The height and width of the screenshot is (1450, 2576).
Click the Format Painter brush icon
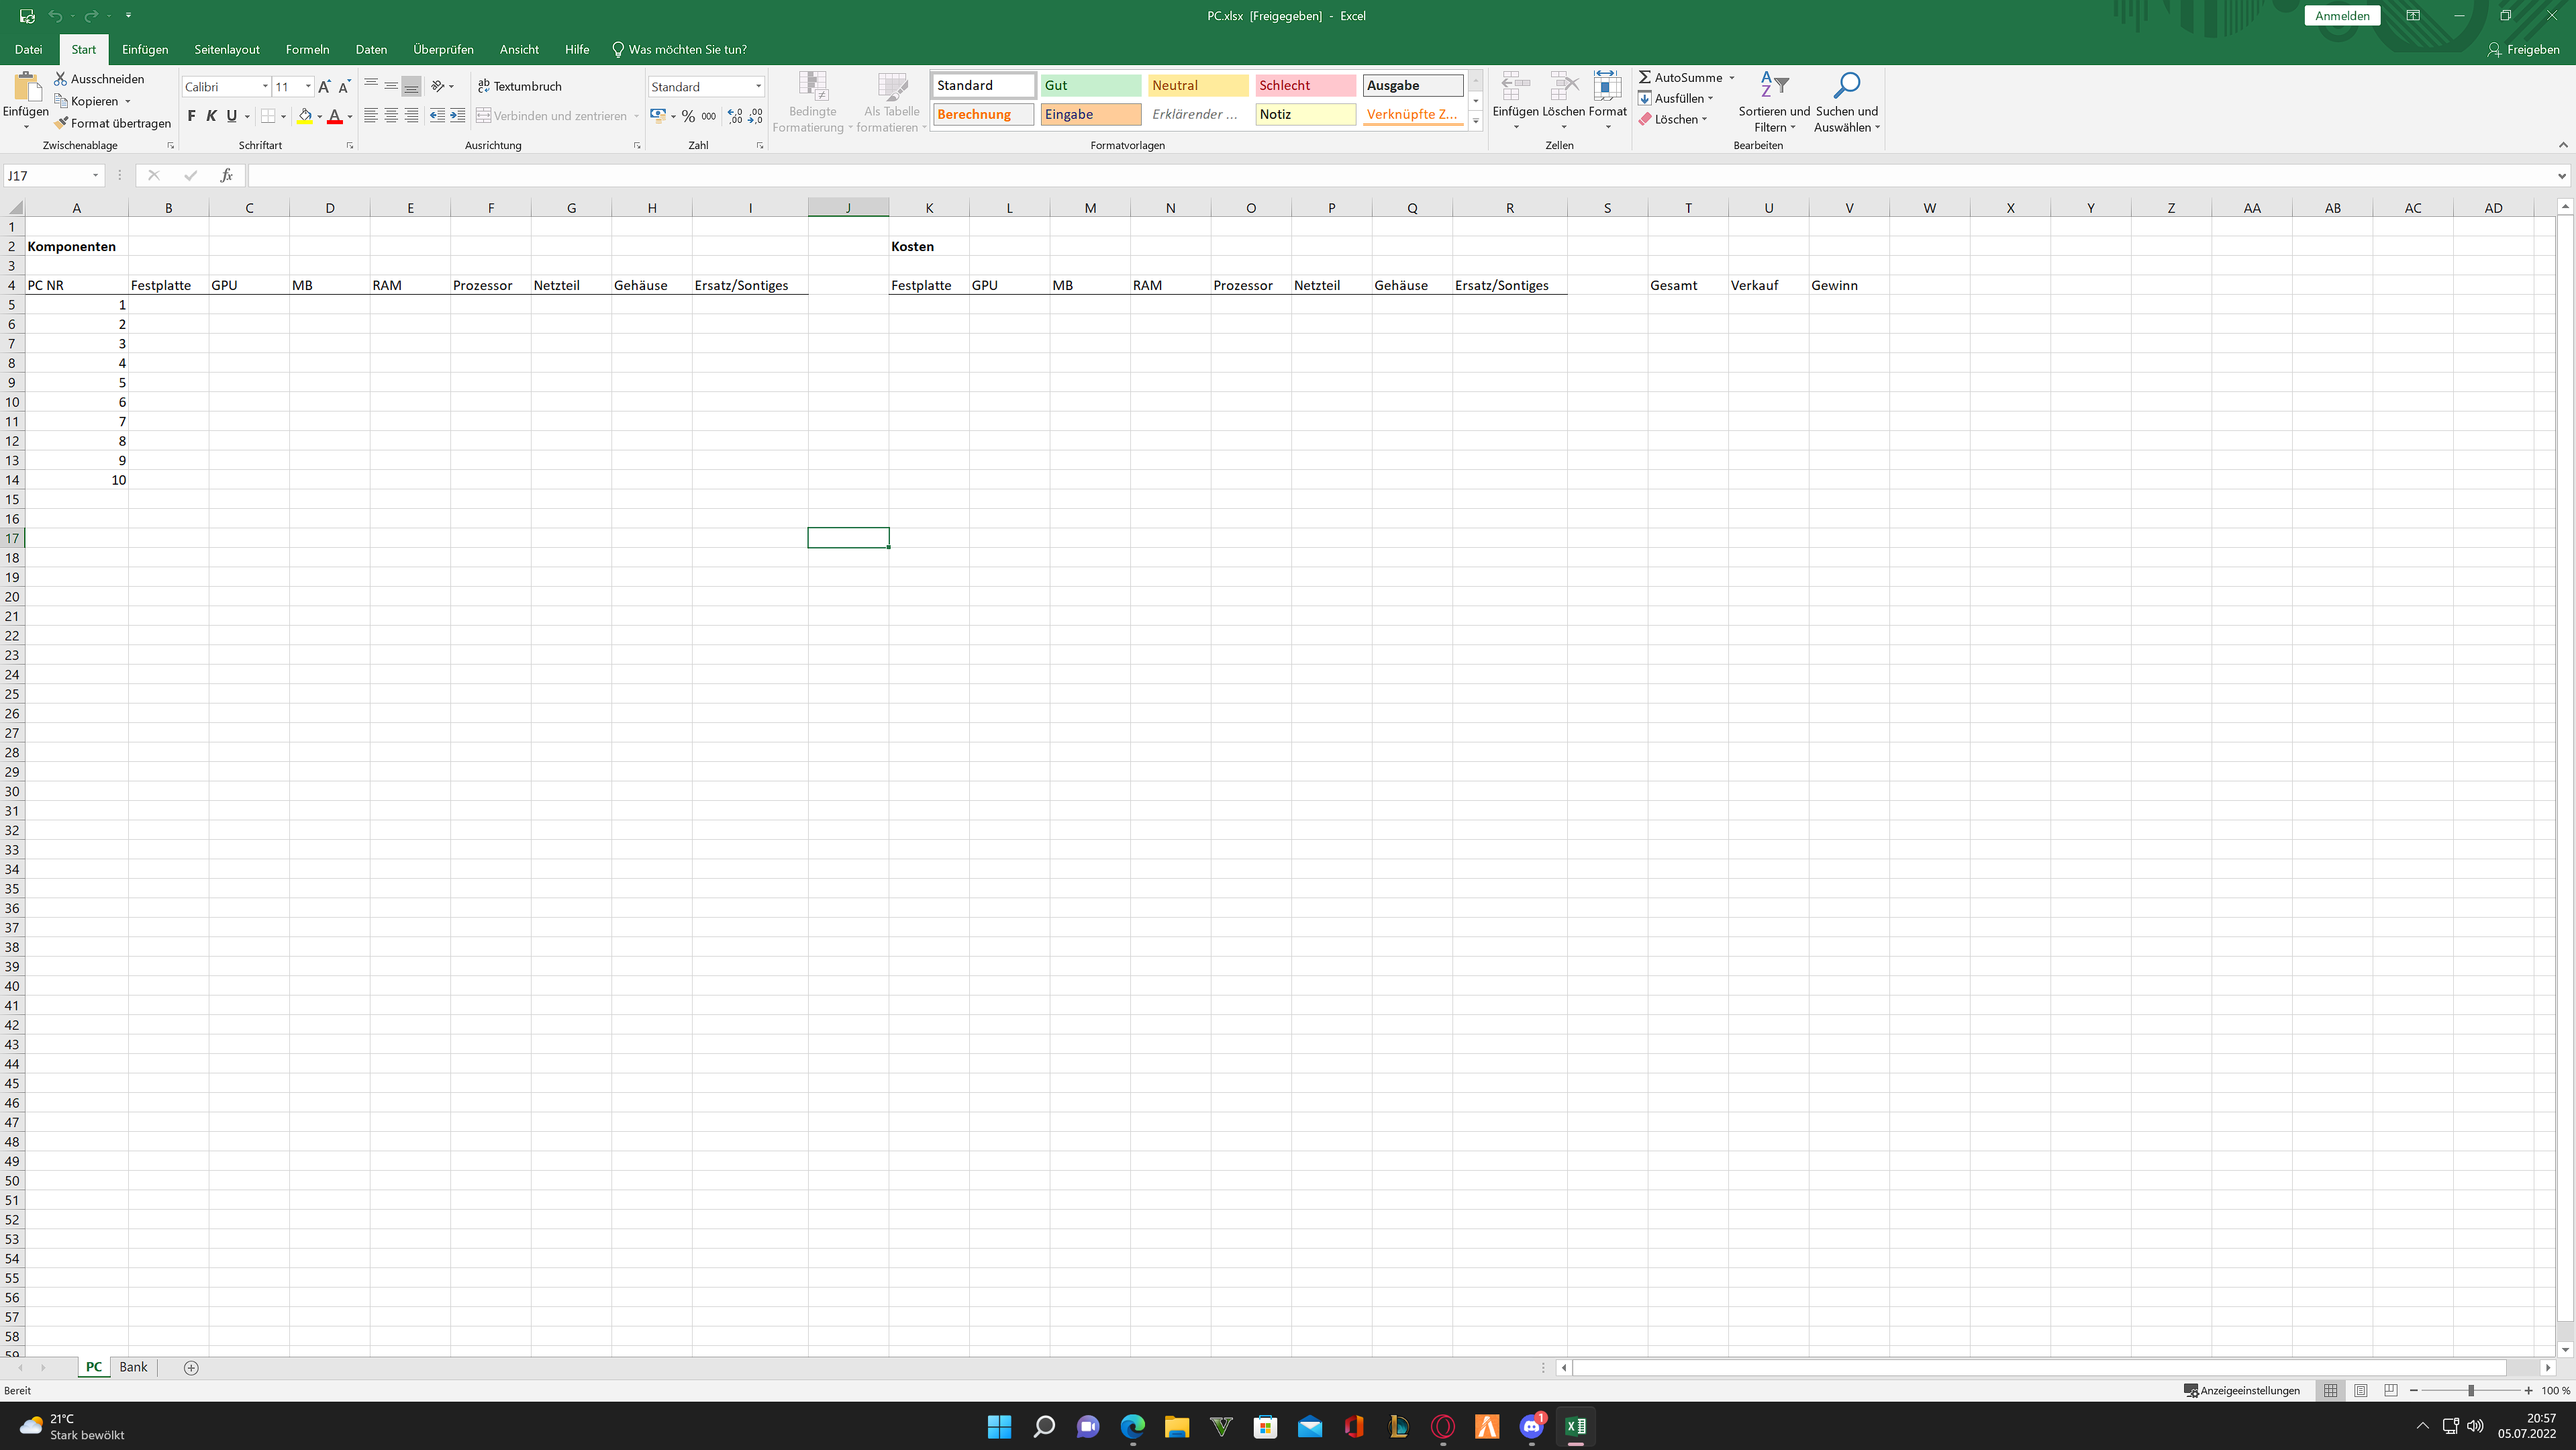pos(62,123)
